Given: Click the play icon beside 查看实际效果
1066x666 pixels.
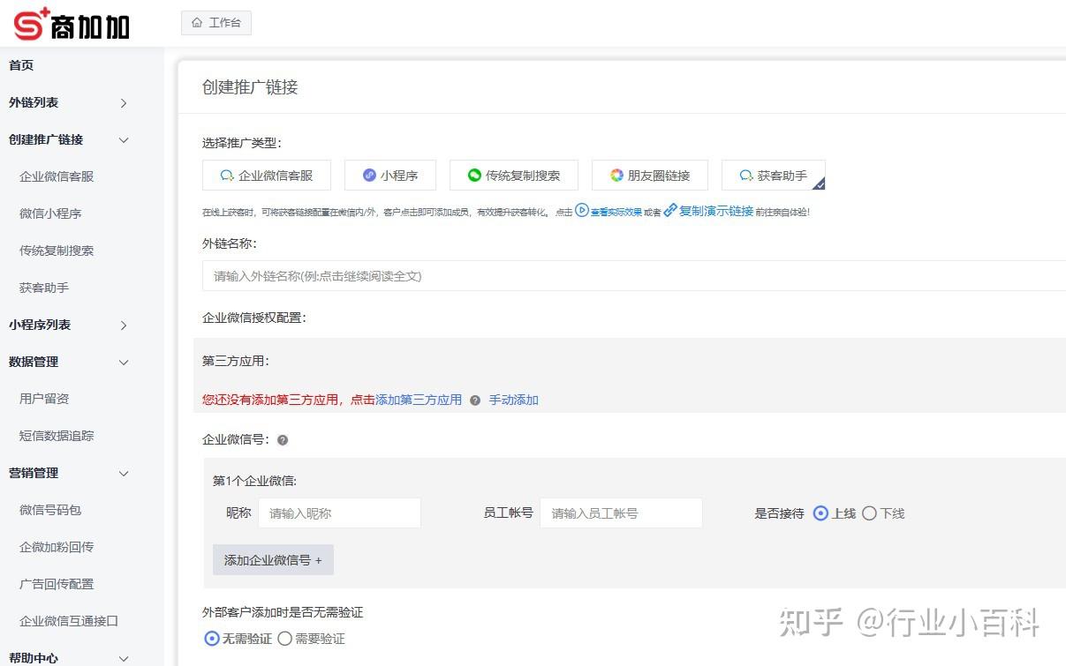Looking at the screenshot, I should 582,212.
